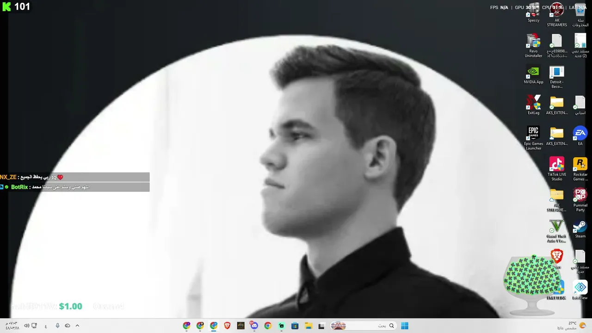Screen dimensions: 592x333
Task: Select the AK STREAME... folder below TikTok
Action: click(x=557, y=200)
